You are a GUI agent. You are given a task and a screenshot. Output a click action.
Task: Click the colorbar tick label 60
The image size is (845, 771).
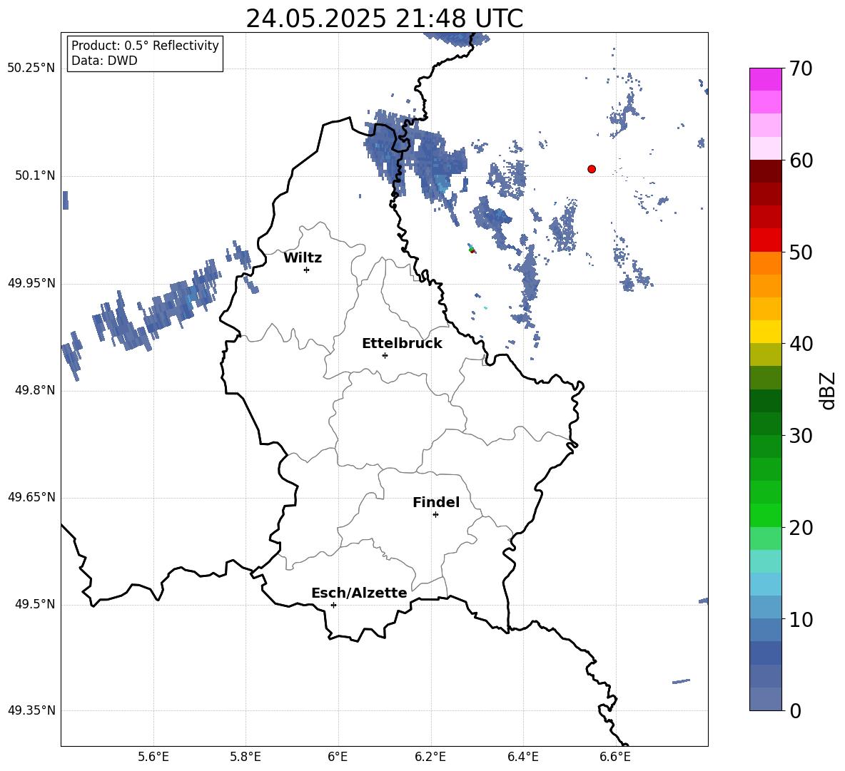(x=800, y=160)
